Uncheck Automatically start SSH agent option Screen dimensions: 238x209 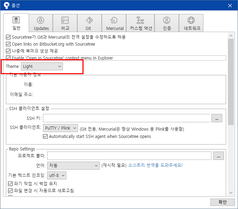(x=45, y=136)
